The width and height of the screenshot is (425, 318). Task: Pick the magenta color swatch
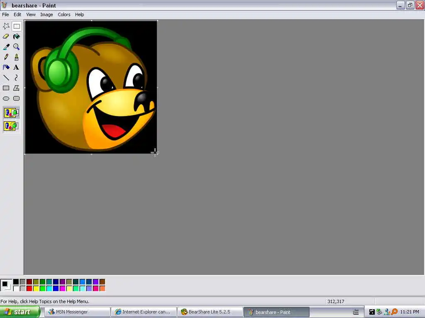(x=62, y=289)
